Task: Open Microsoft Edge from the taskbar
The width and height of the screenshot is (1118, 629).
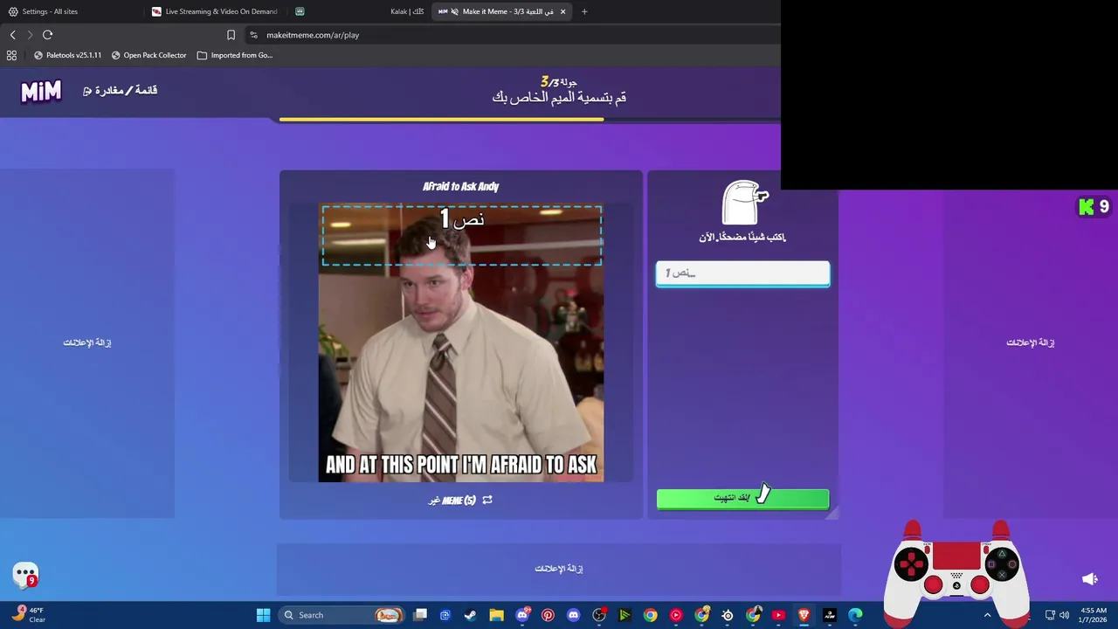Action: pyautogui.click(x=855, y=615)
